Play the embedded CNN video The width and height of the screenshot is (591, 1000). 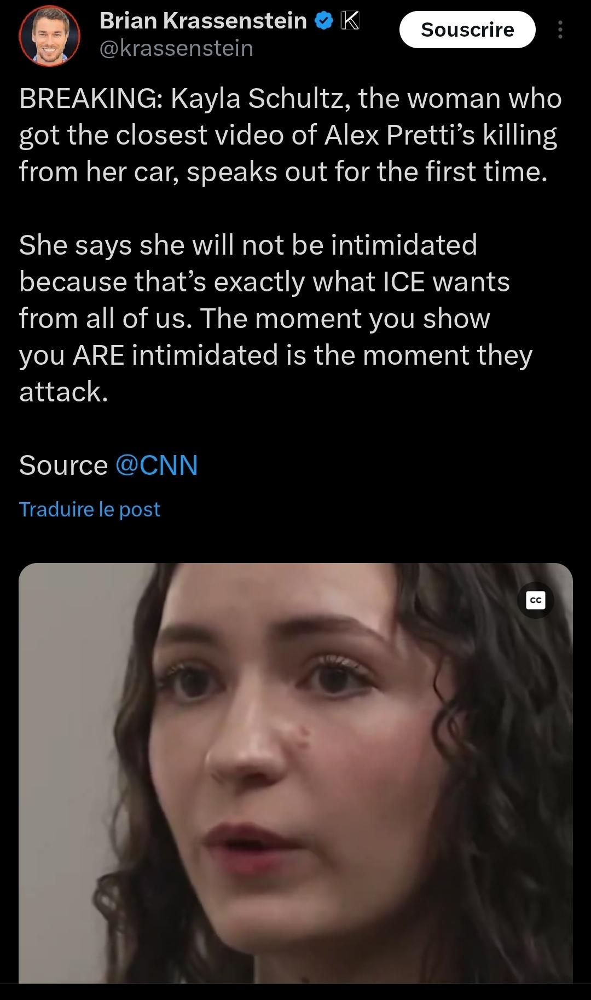pyautogui.click(x=296, y=773)
